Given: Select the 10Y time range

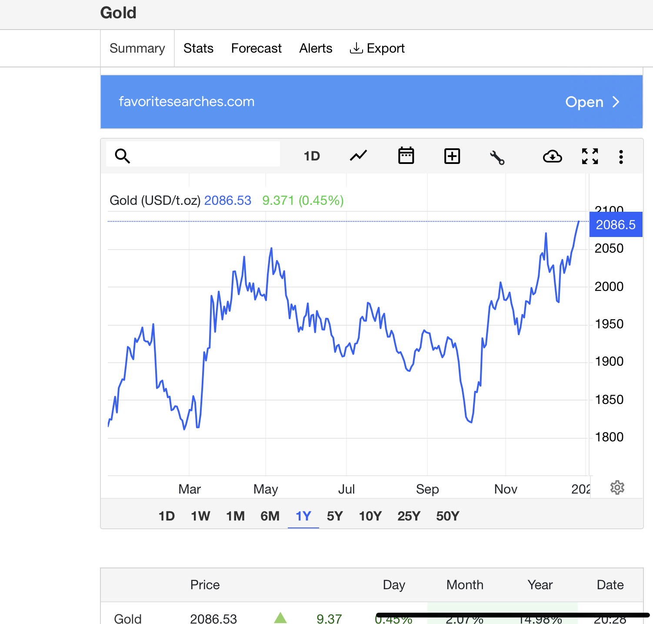Looking at the screenshot, I should 370,516.
